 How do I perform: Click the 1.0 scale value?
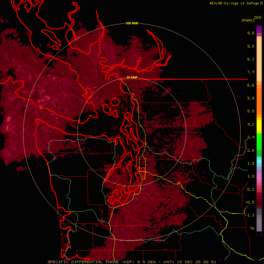251,176
